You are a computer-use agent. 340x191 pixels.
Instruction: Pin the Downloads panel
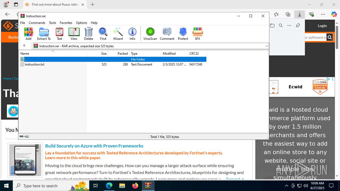298,25
